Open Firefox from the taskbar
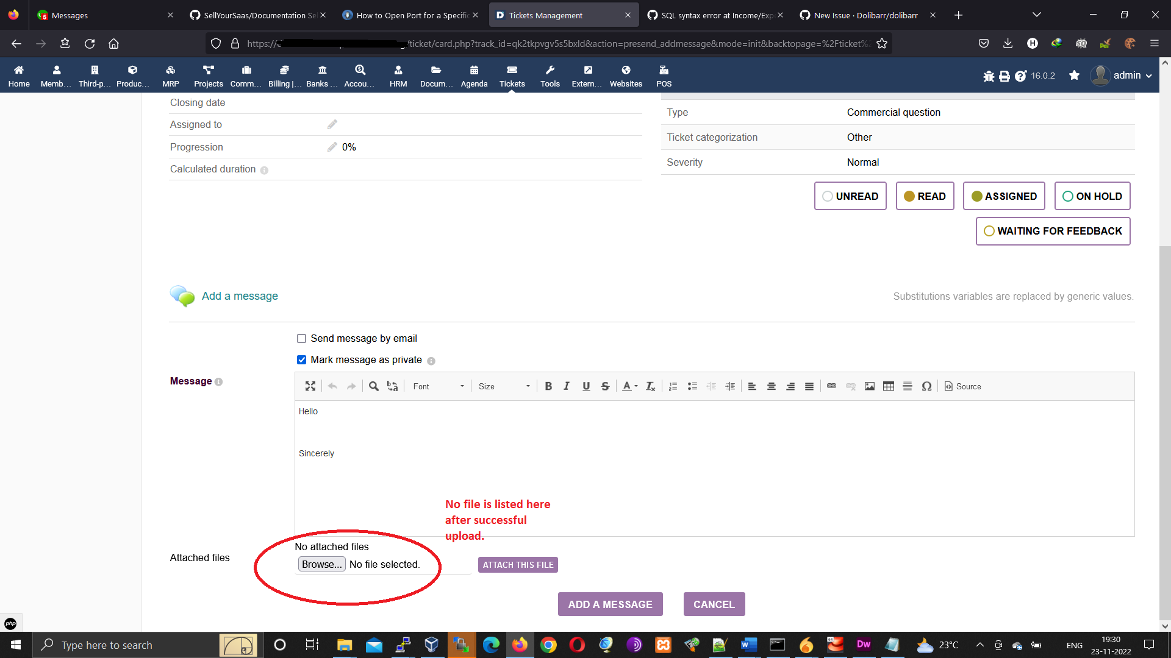 [519, 645]
